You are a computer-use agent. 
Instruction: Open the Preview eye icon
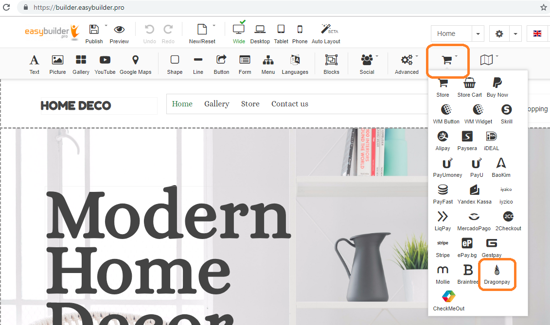[119, 30]
